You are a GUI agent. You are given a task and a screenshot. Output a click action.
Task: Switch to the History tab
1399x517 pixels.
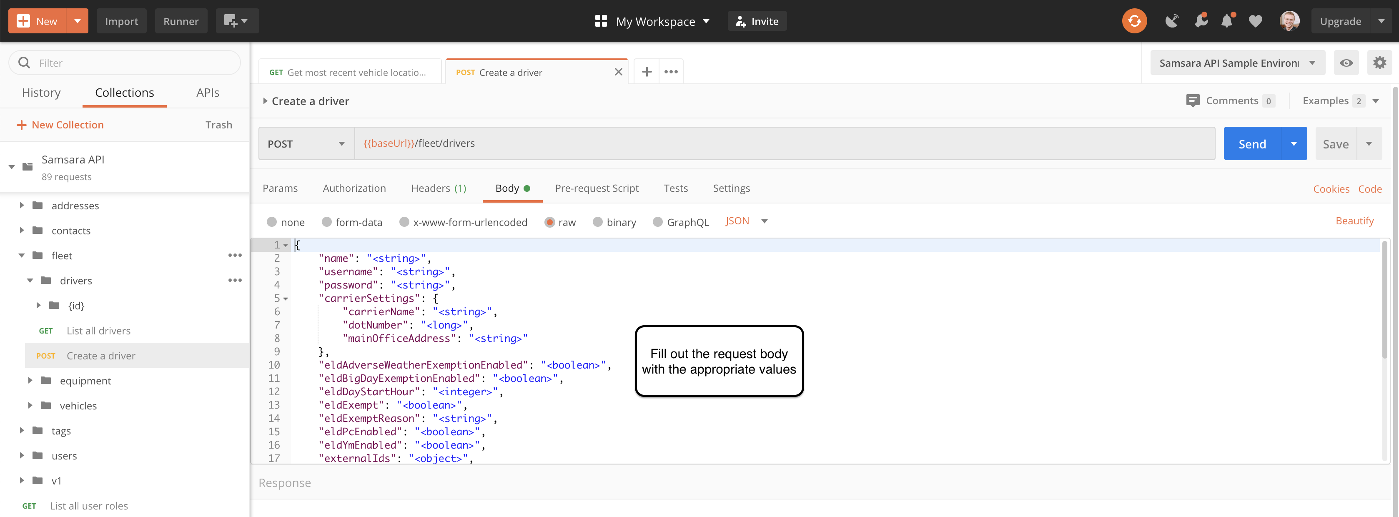pyautogui.click(x=41, y=93)
